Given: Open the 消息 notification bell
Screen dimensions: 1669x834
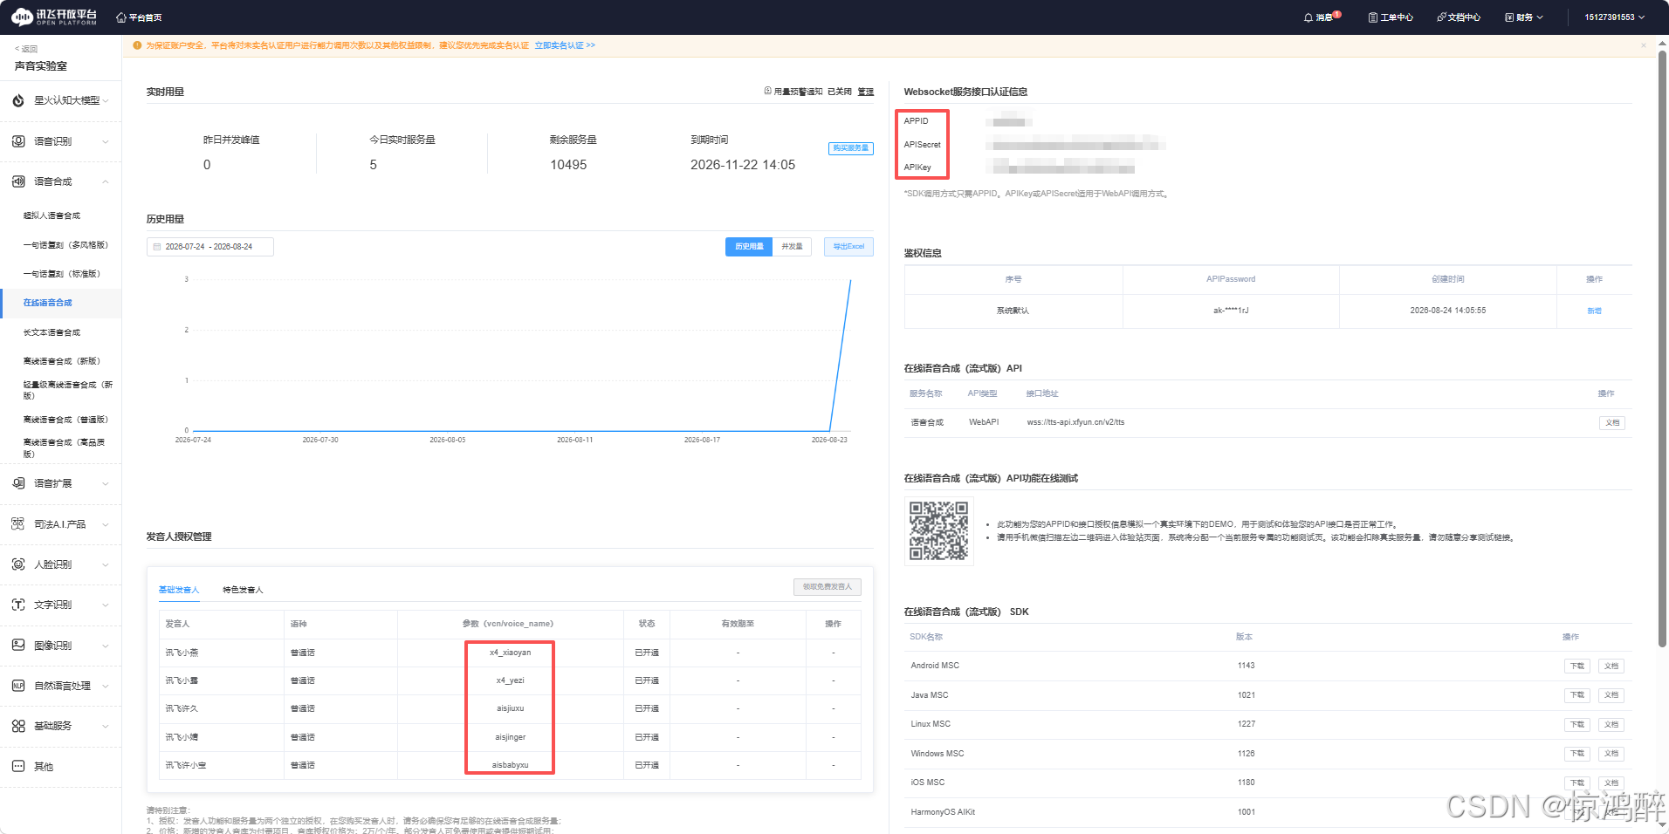Looking at the screenshot, I should click(1308, 17).
